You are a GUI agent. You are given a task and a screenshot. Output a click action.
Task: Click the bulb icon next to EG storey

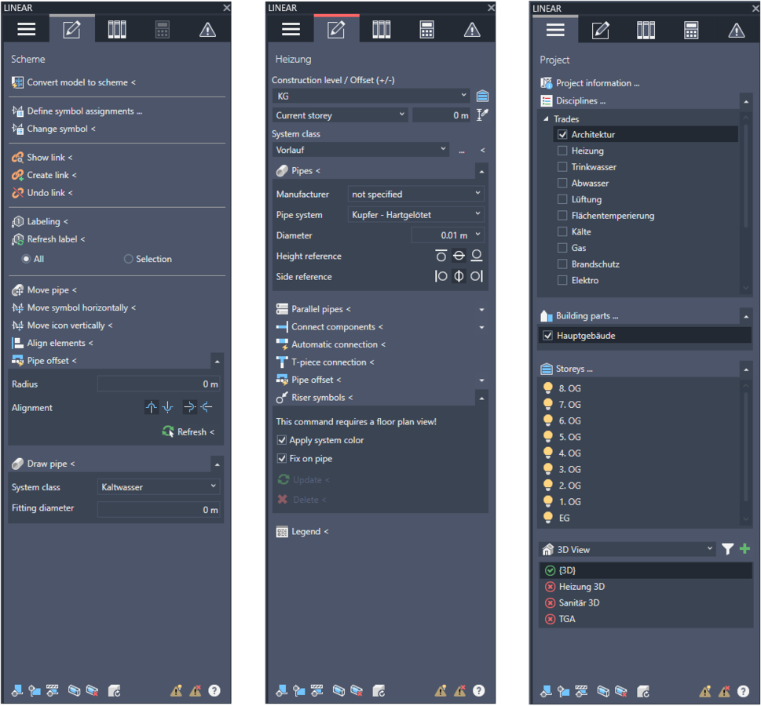tap(547, 518)
